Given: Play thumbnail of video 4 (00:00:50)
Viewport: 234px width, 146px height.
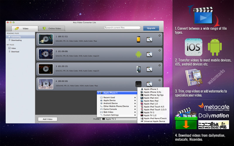Looking at the screenshot, I should [46, 84].
